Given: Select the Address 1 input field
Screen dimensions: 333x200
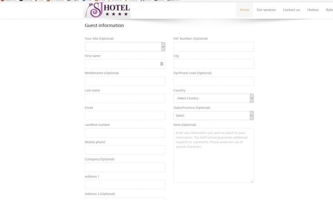Looking at the screenshot, I should [125, 184].
